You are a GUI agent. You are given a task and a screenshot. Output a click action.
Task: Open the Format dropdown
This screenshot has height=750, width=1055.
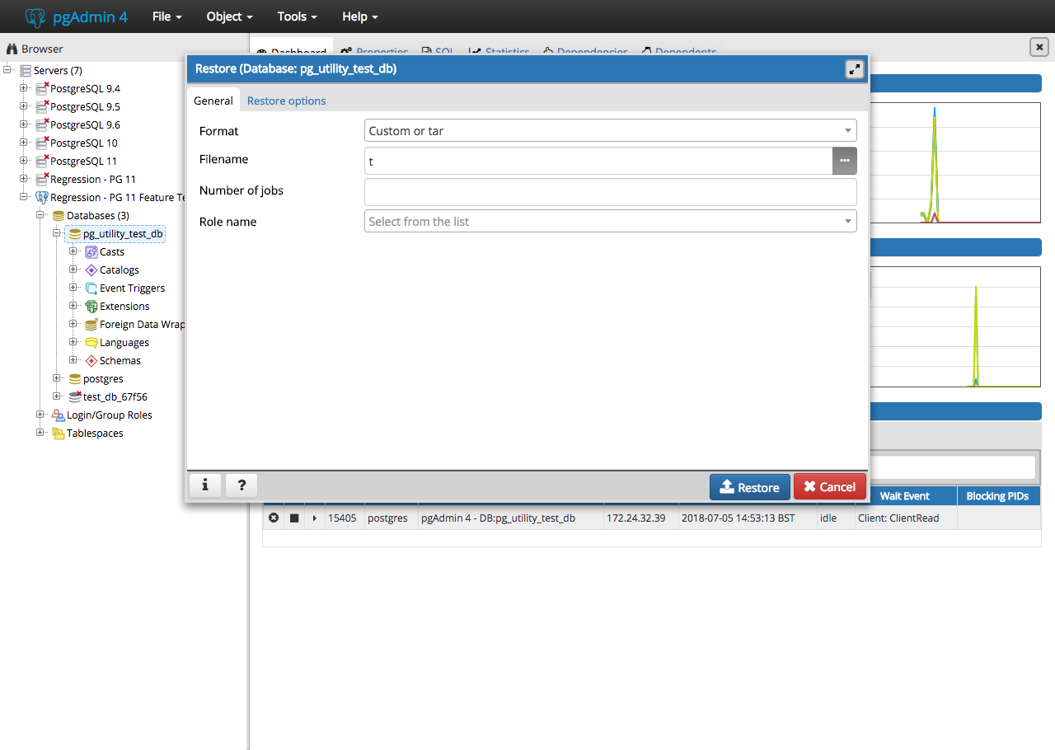click(x=610, y=130)
